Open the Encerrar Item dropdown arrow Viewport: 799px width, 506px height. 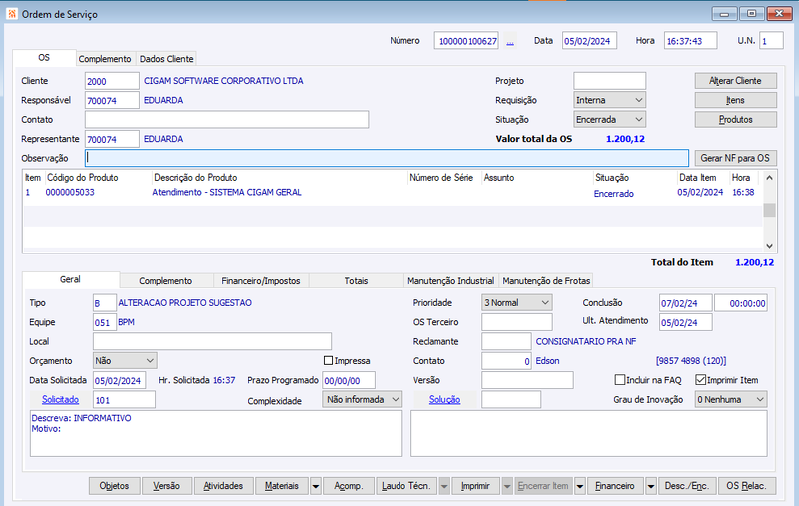point(580,486)
